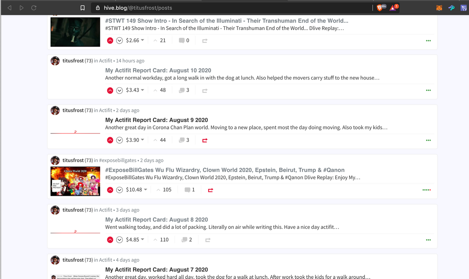Downvote the August 8 2020 report card

click(x=119, y=240)
